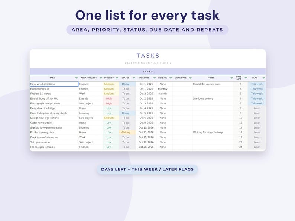Click the 'Everything on your plate' subtitle
The height and width of the screenshot is (221, 295).
pyautogui.click(x=148, y=63)
